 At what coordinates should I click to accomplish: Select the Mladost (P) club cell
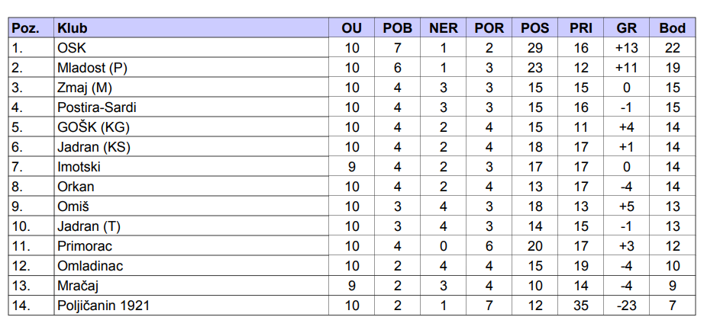click(x=92, y=68)
